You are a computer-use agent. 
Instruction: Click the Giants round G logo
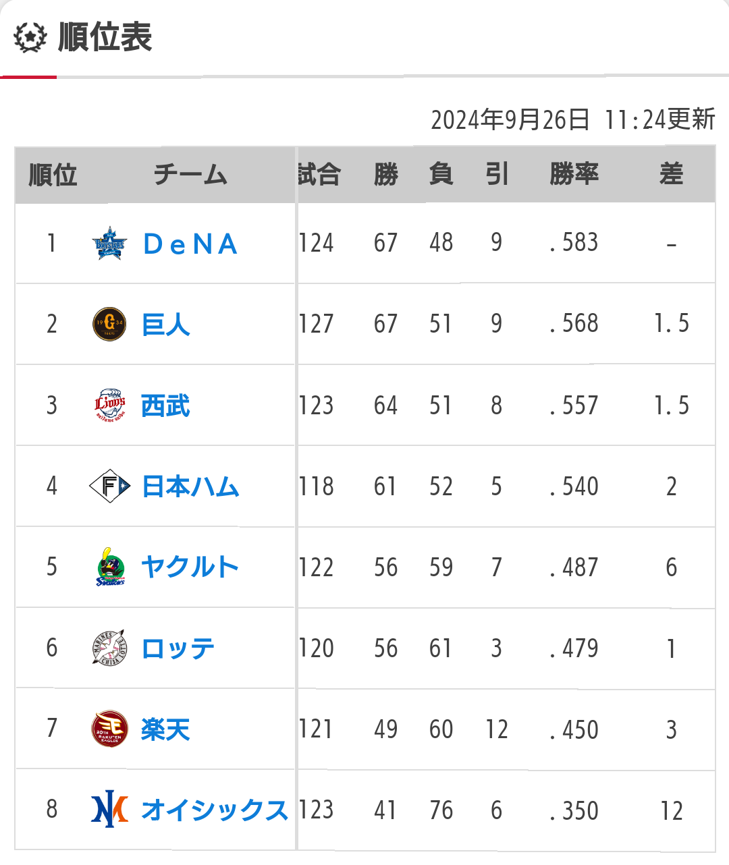click(x=109, y=324)
